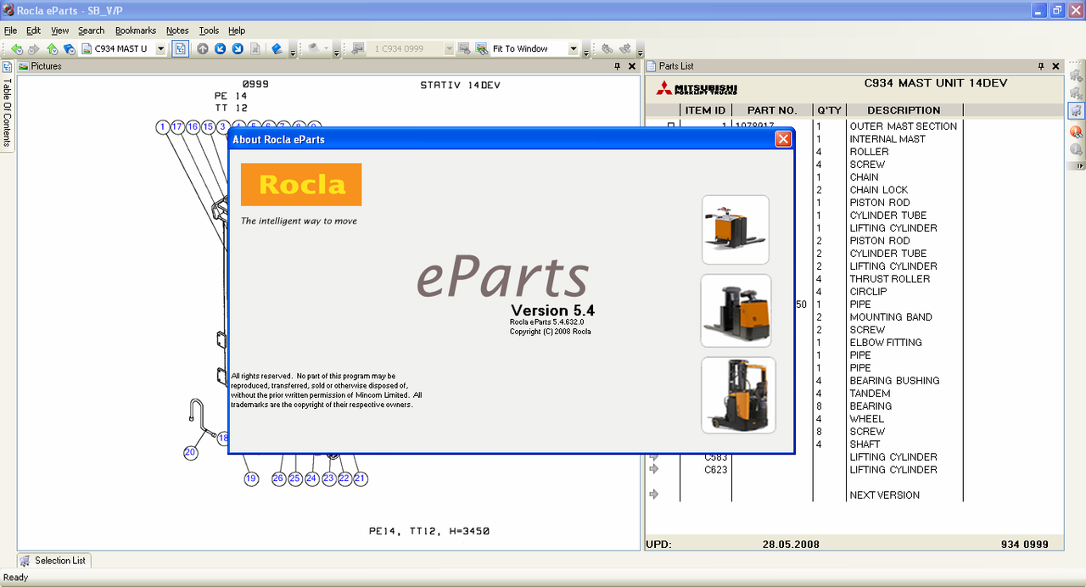Close the Parts List panel
1086x587 pixels.
(1055, 66)
